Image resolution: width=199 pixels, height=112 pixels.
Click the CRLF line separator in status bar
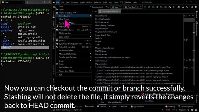(168, 110)
